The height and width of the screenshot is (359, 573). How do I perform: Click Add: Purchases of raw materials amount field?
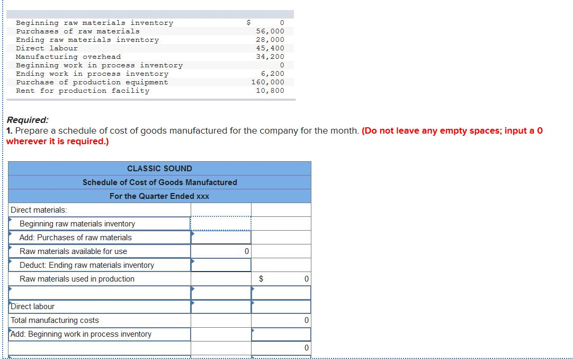point(221,238)
